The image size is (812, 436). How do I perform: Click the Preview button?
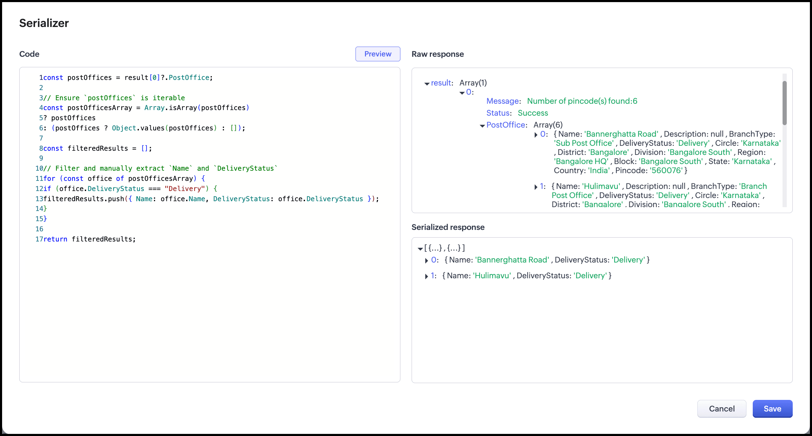[378, 54]
